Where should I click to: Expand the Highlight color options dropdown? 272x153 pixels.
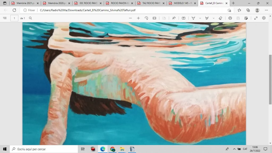(x=214, y=18)
